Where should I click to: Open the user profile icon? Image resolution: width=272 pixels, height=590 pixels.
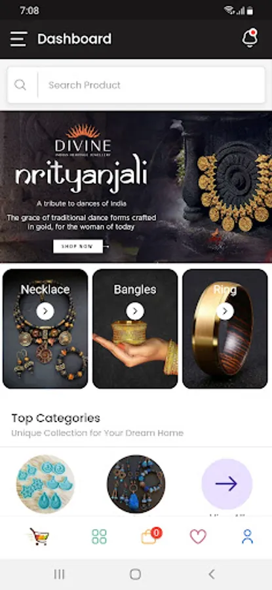[248, 536]
